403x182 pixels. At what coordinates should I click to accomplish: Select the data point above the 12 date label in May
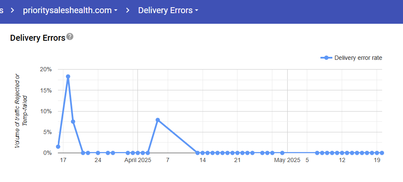[x=342, y=153]
